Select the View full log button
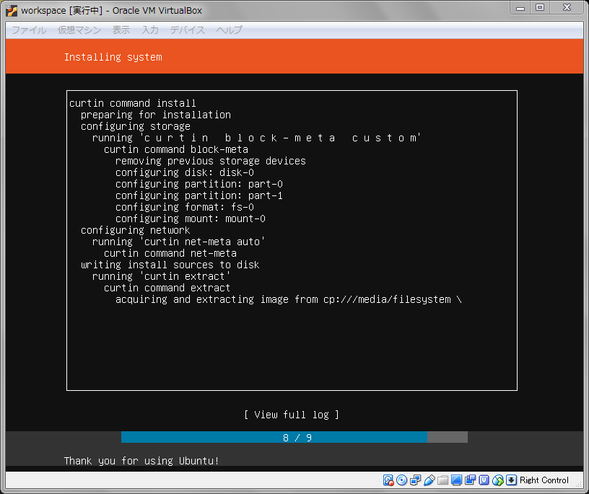The height and width of the screenshot is (494, 589). 292,415
